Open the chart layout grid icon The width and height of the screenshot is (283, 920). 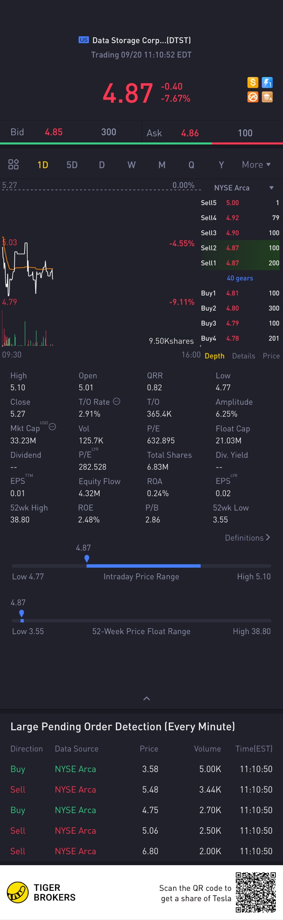pos(14,164)
